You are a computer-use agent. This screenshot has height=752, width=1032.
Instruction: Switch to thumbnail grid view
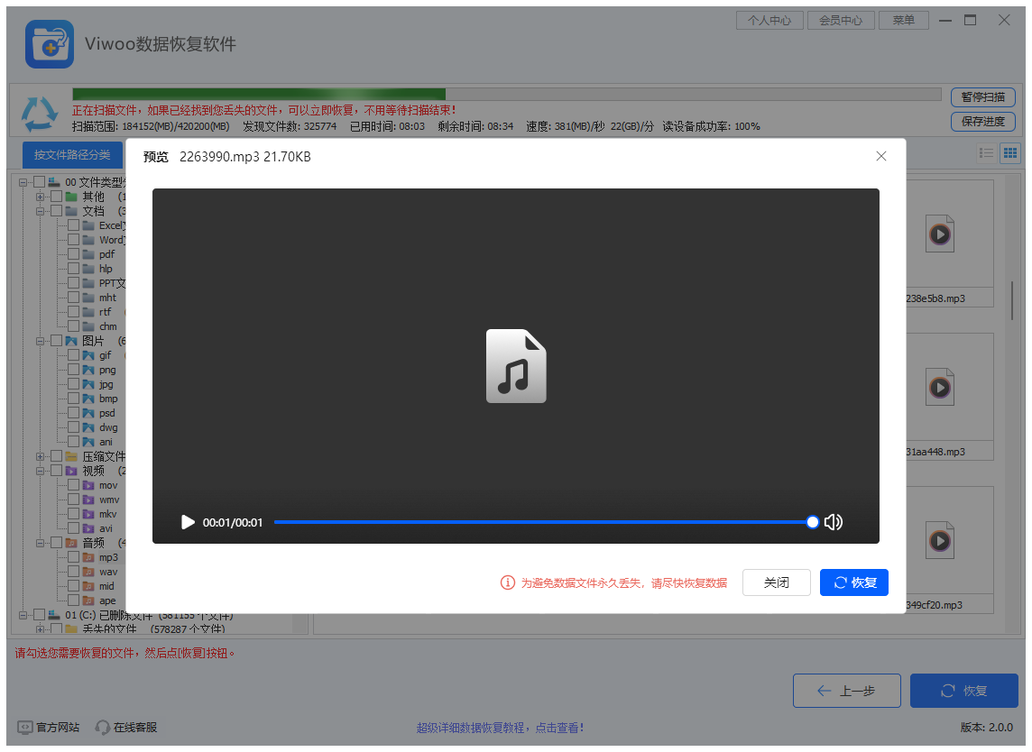[1010, 152]
